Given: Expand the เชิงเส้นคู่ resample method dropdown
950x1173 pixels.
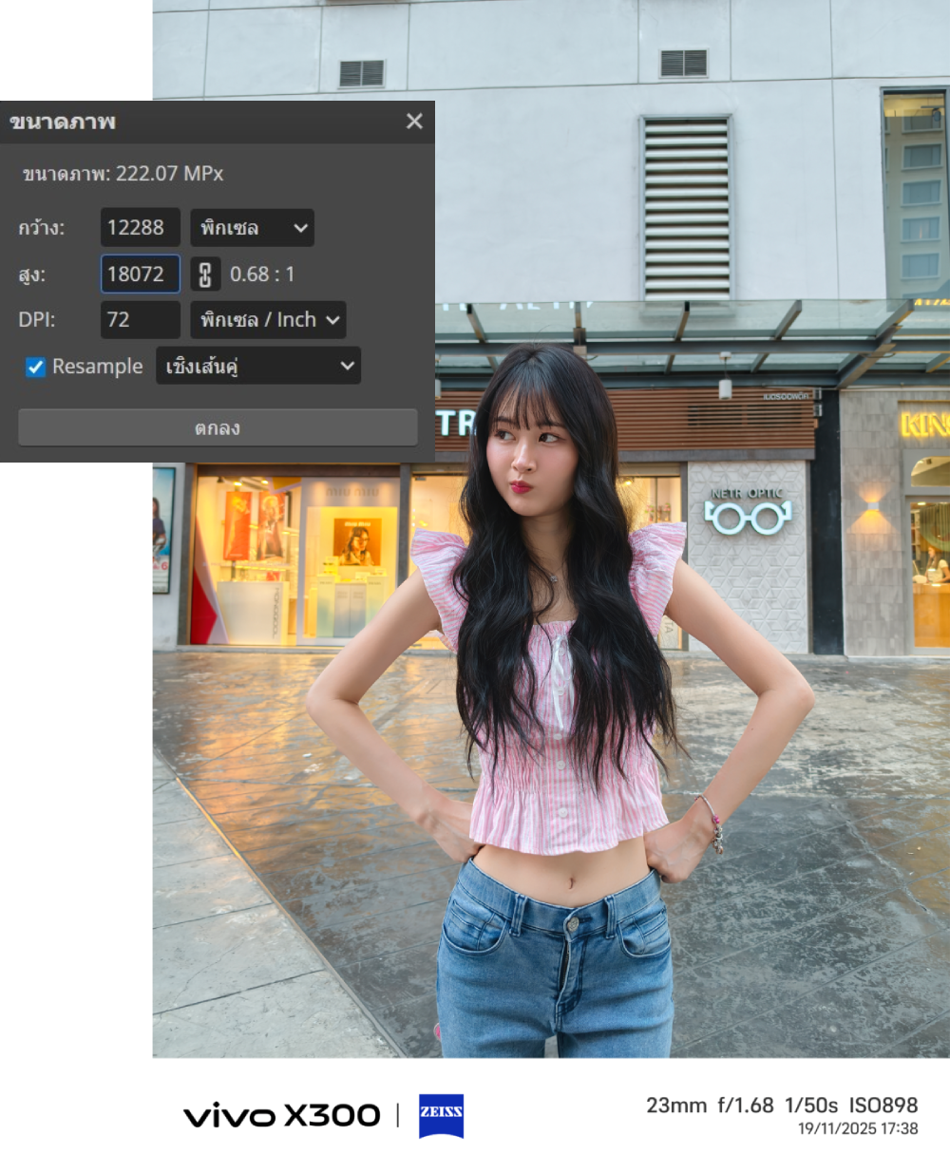Looking at the screenshot, I should coord(257,366).
